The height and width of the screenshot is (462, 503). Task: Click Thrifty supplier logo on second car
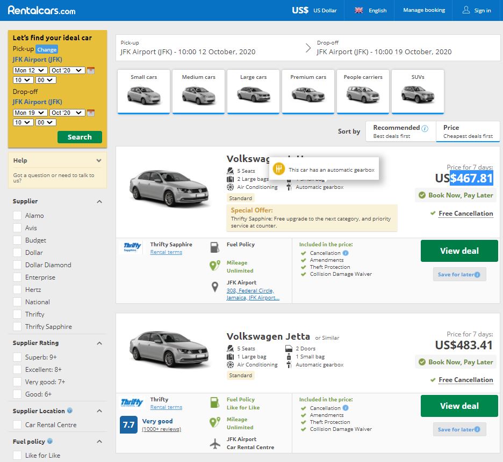coord(132,402)
